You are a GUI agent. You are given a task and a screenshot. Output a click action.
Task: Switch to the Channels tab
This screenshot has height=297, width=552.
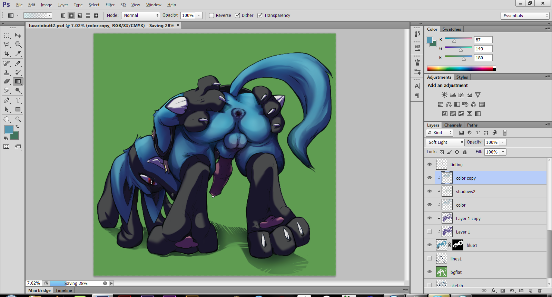click(x=453, y=125)
